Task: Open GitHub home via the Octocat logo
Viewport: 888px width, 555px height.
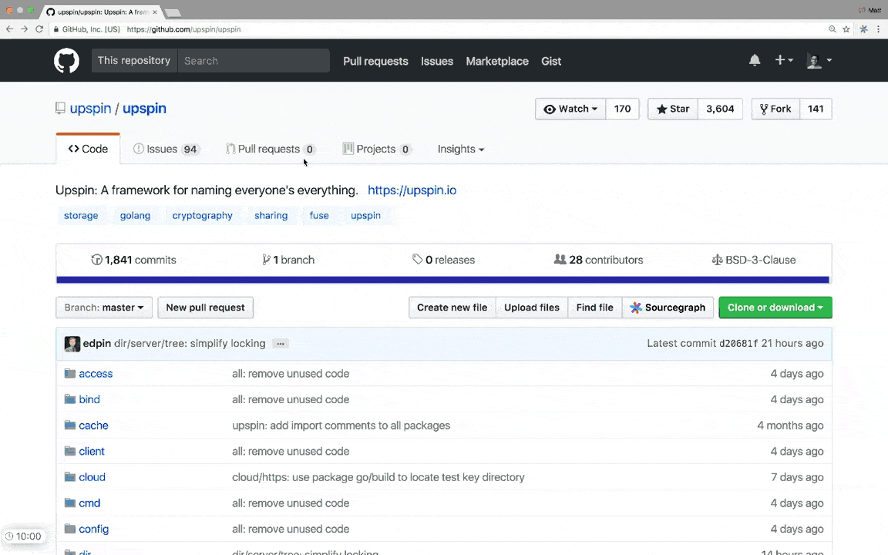Action: click(x=66, y=60)
